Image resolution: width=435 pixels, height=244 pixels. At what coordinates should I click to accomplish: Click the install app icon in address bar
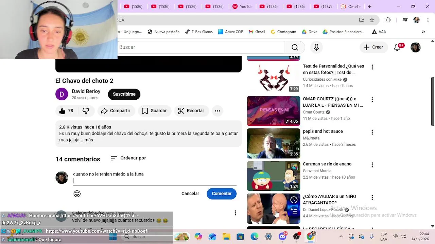(x=362, y=20)
